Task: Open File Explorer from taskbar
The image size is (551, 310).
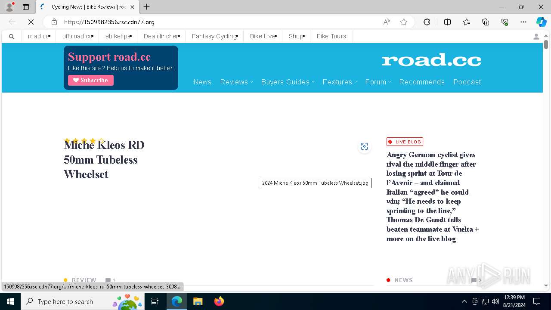Action: point(198,301)
